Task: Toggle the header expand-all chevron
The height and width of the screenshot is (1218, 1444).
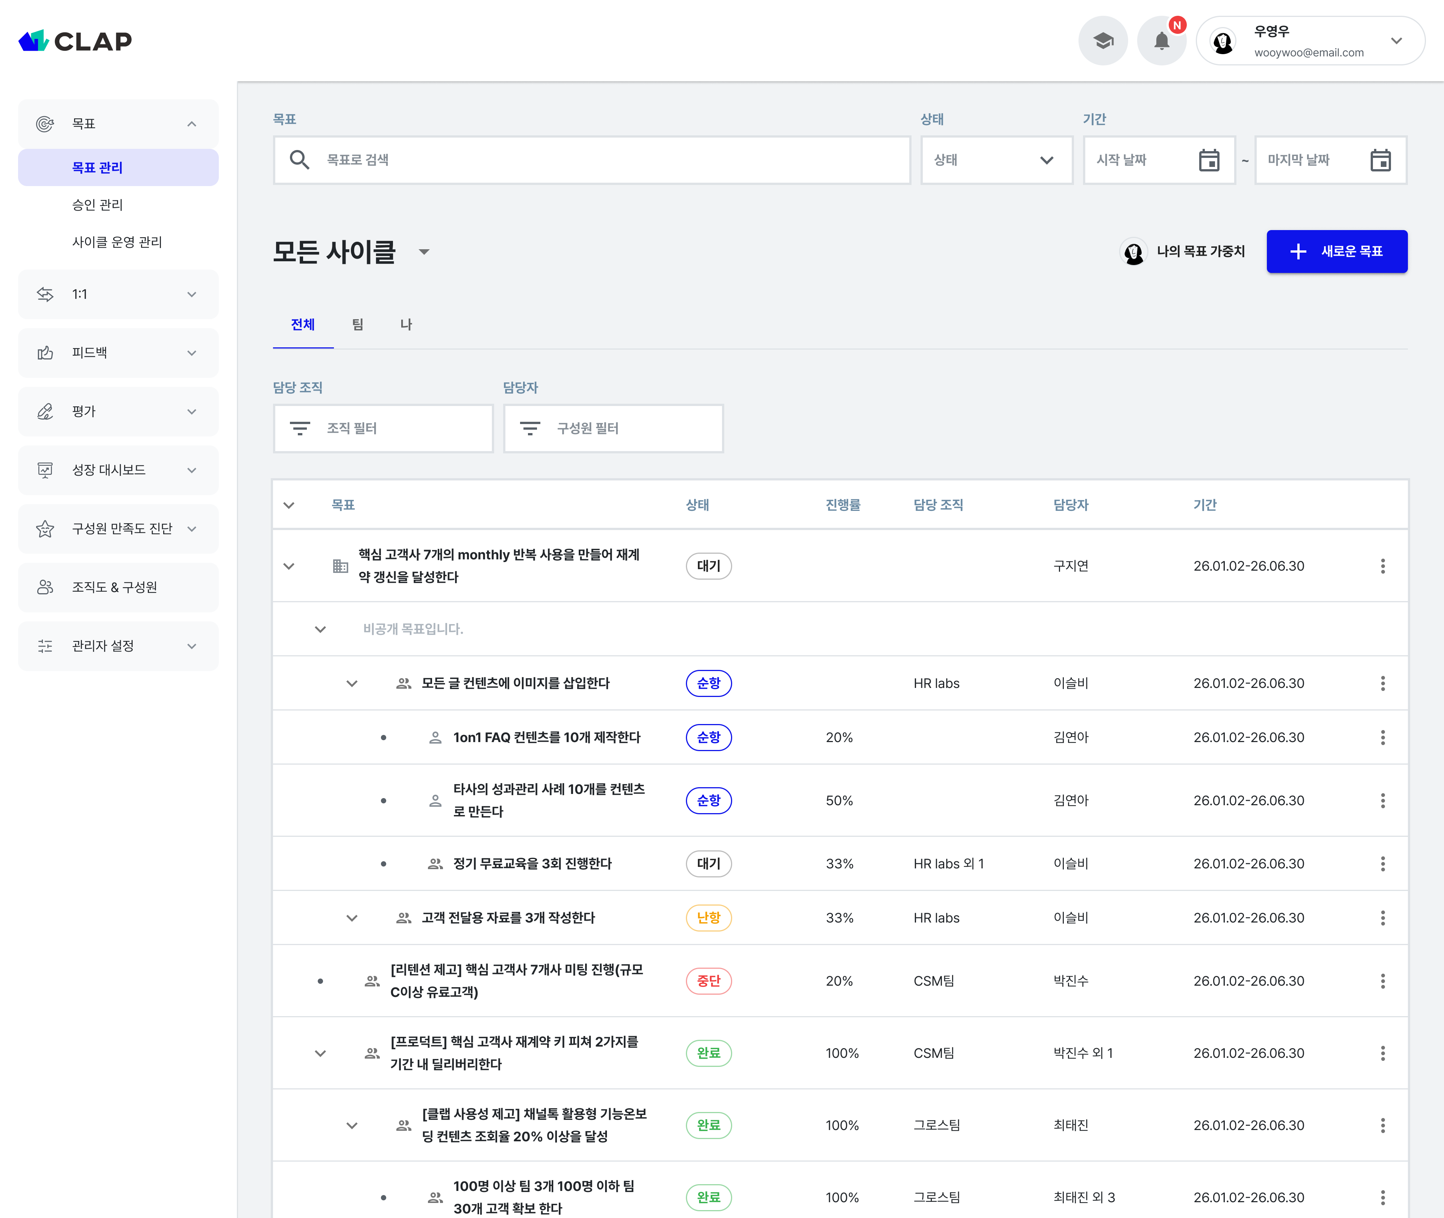Action: pyautogui.click(x=289, y=505)
